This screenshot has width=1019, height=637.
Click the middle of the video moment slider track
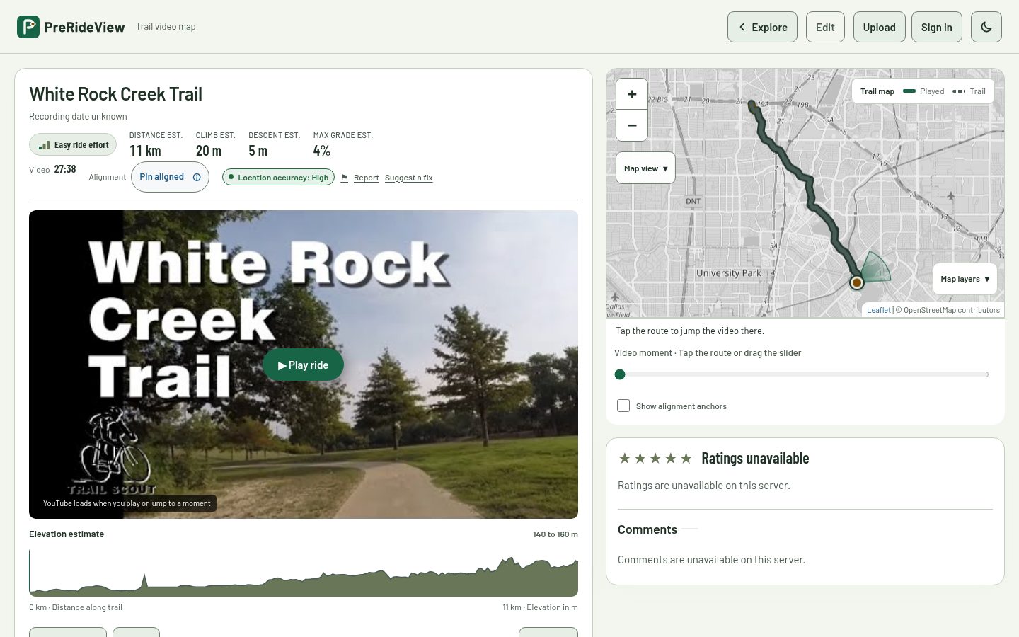click(801, 374)
